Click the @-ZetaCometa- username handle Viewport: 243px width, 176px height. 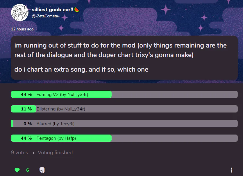point(46,16)
